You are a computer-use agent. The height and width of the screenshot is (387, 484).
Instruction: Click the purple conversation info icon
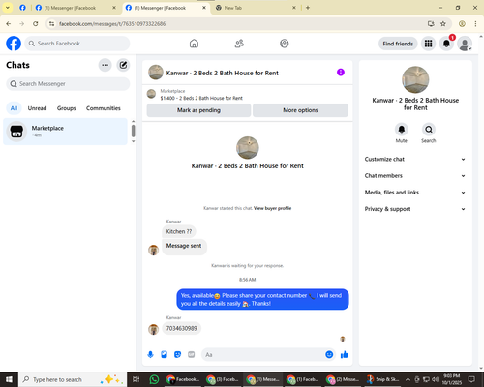[341, 73]
